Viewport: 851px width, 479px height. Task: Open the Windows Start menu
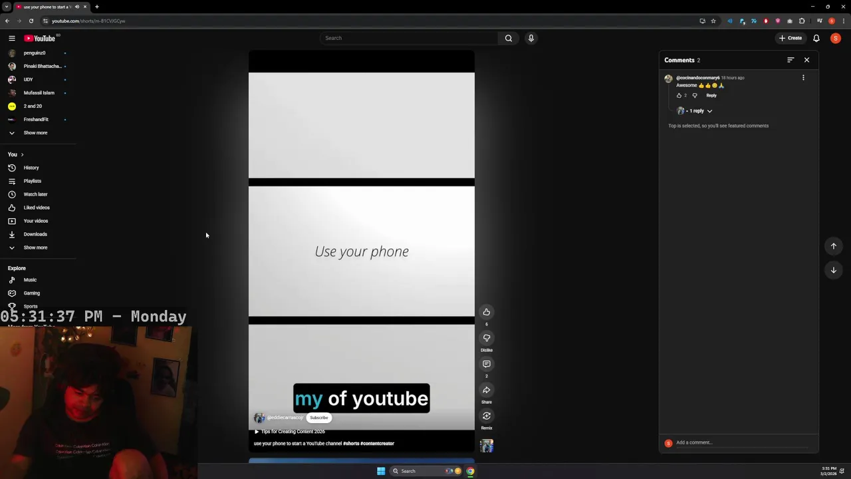381,471
